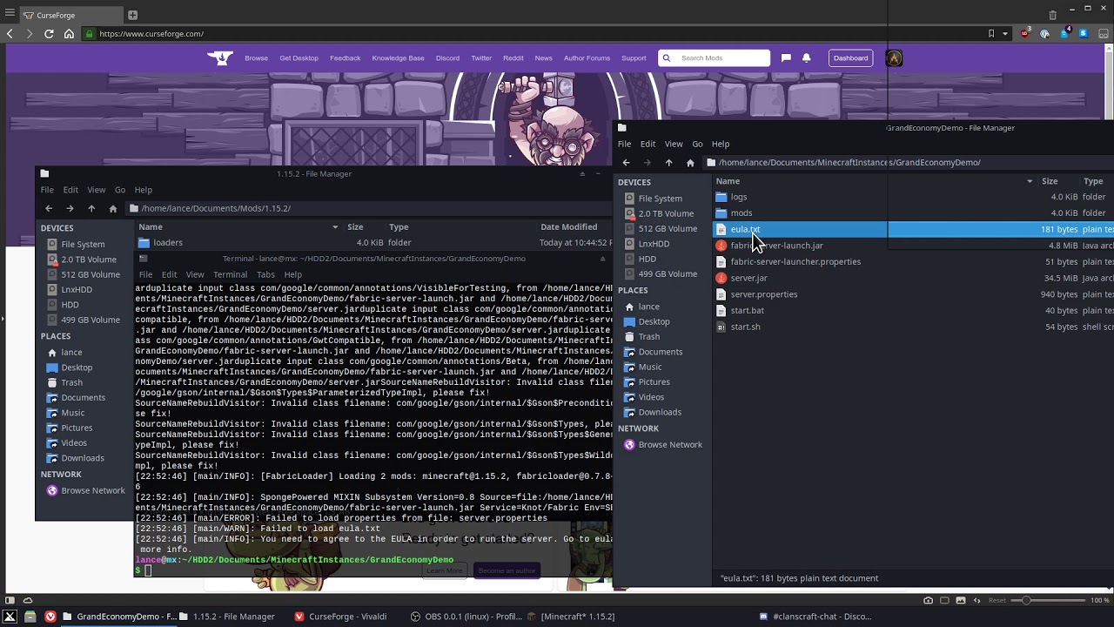This screenshot has width=1114, height=627.
Task: Open File menu in GrandEconomyDemo File Manager
Action: [624, 144]
